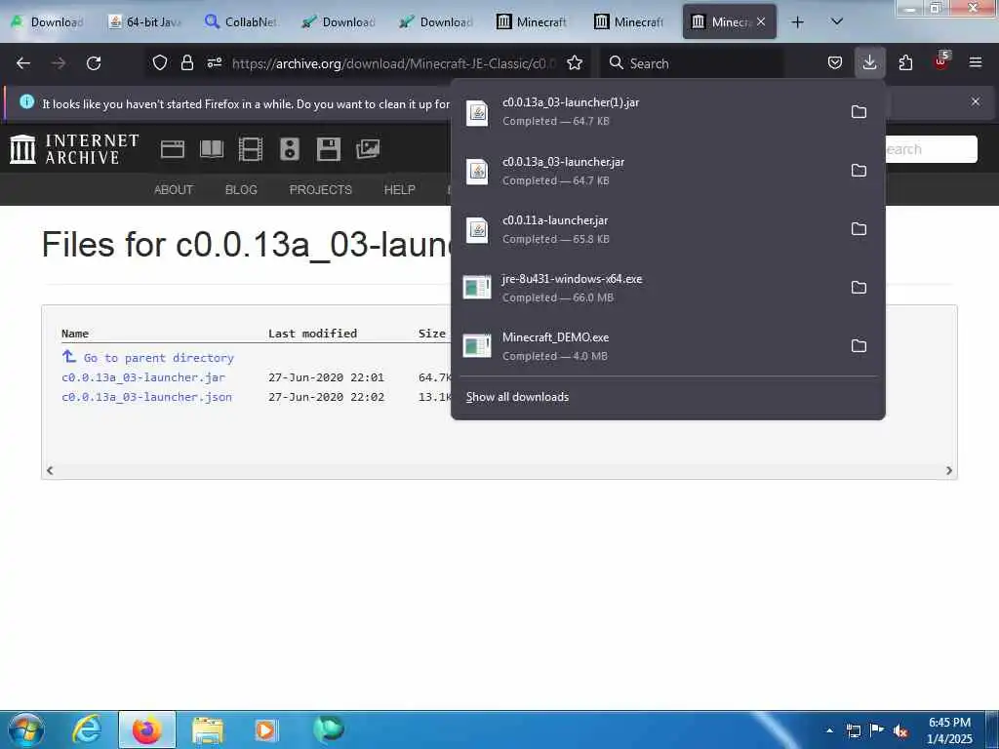
Task: Open a new tab with plus button
Action: coord(797,22)
